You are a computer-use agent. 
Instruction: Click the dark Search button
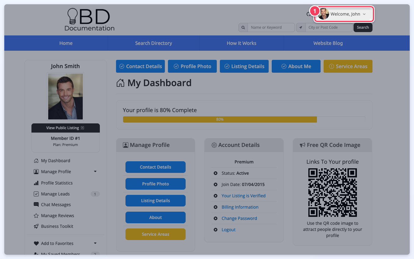pyautogui.click(x=363, y=27)
